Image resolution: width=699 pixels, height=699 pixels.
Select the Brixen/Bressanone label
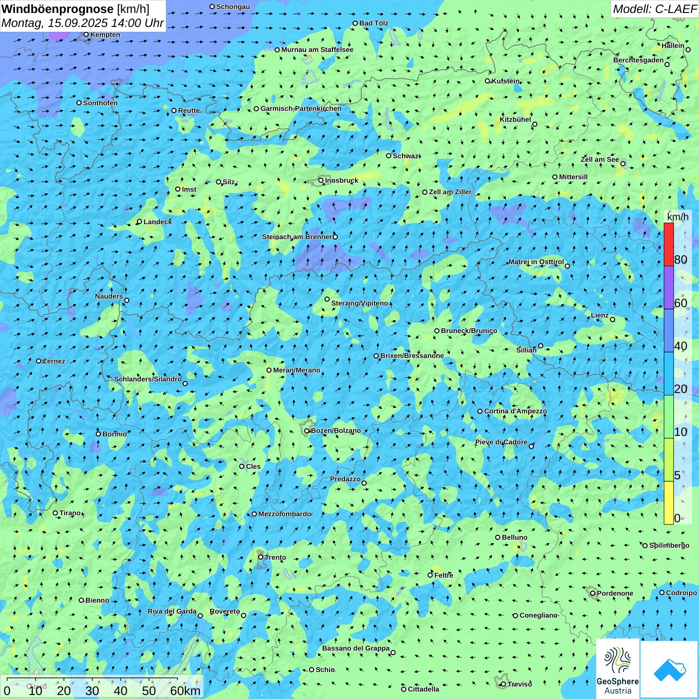pyautogui.click(x=412, y=355)
